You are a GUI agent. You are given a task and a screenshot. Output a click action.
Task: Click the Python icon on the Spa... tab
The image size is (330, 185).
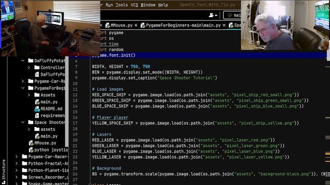coord(231,25)
